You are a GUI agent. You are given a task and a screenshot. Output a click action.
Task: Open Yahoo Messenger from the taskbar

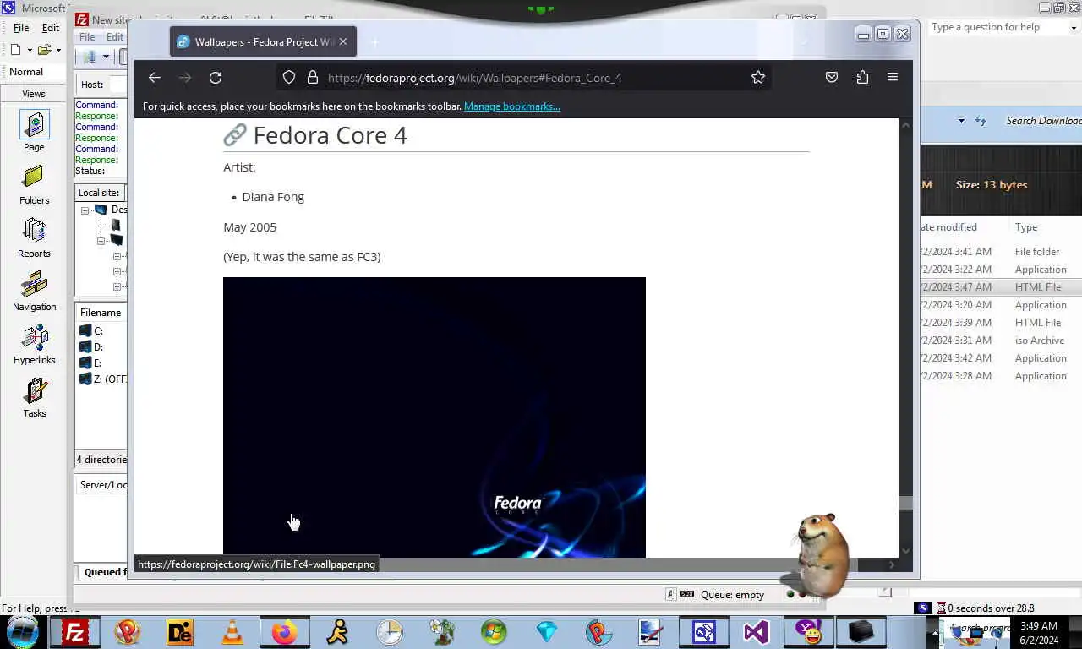click(x=808, y=632)
